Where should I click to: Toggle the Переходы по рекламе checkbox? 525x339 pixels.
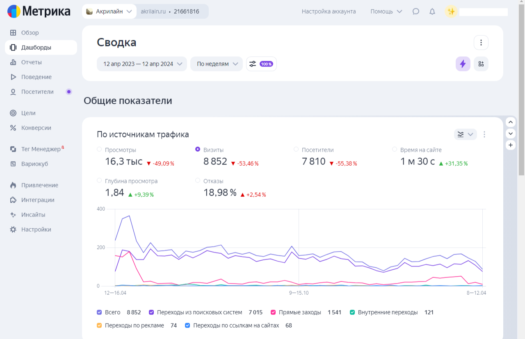[99, 325]
